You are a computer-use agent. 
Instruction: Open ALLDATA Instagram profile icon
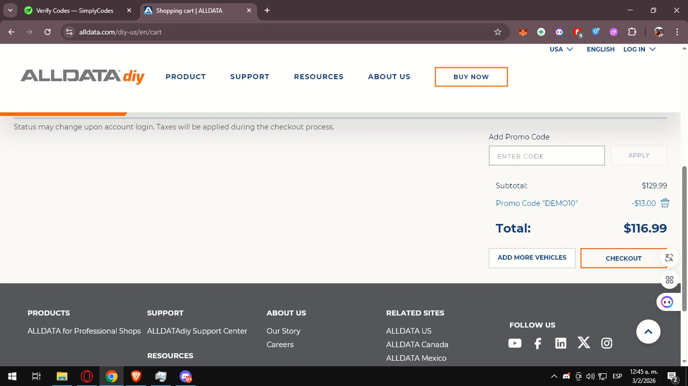click(606, 343)
